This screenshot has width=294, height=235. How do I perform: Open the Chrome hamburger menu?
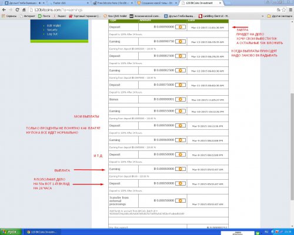tap(290, 10)
